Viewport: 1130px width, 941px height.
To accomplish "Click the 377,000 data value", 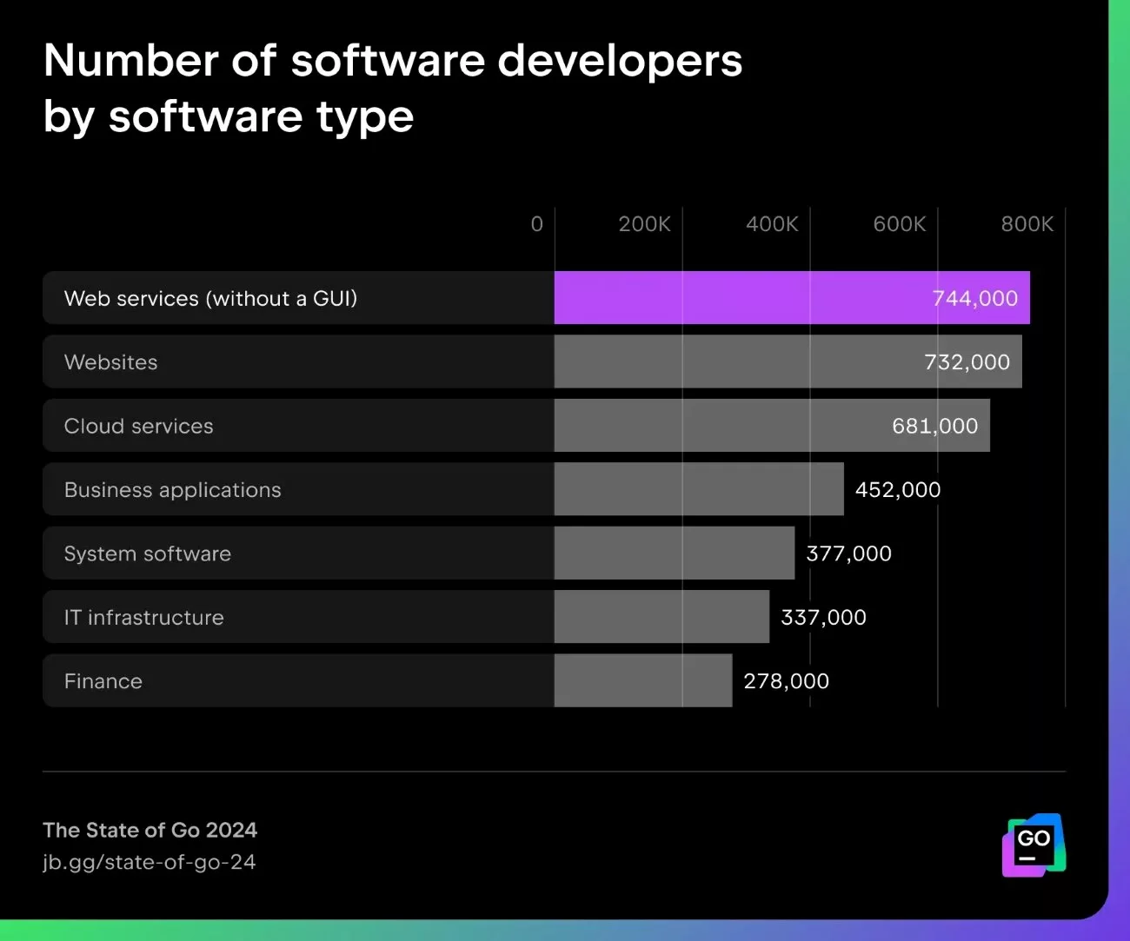I will (x=848, y=553).
